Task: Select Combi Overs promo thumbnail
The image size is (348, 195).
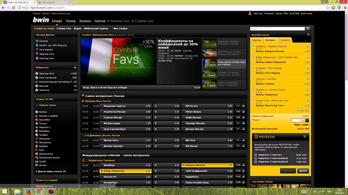Action: (209, 74)
